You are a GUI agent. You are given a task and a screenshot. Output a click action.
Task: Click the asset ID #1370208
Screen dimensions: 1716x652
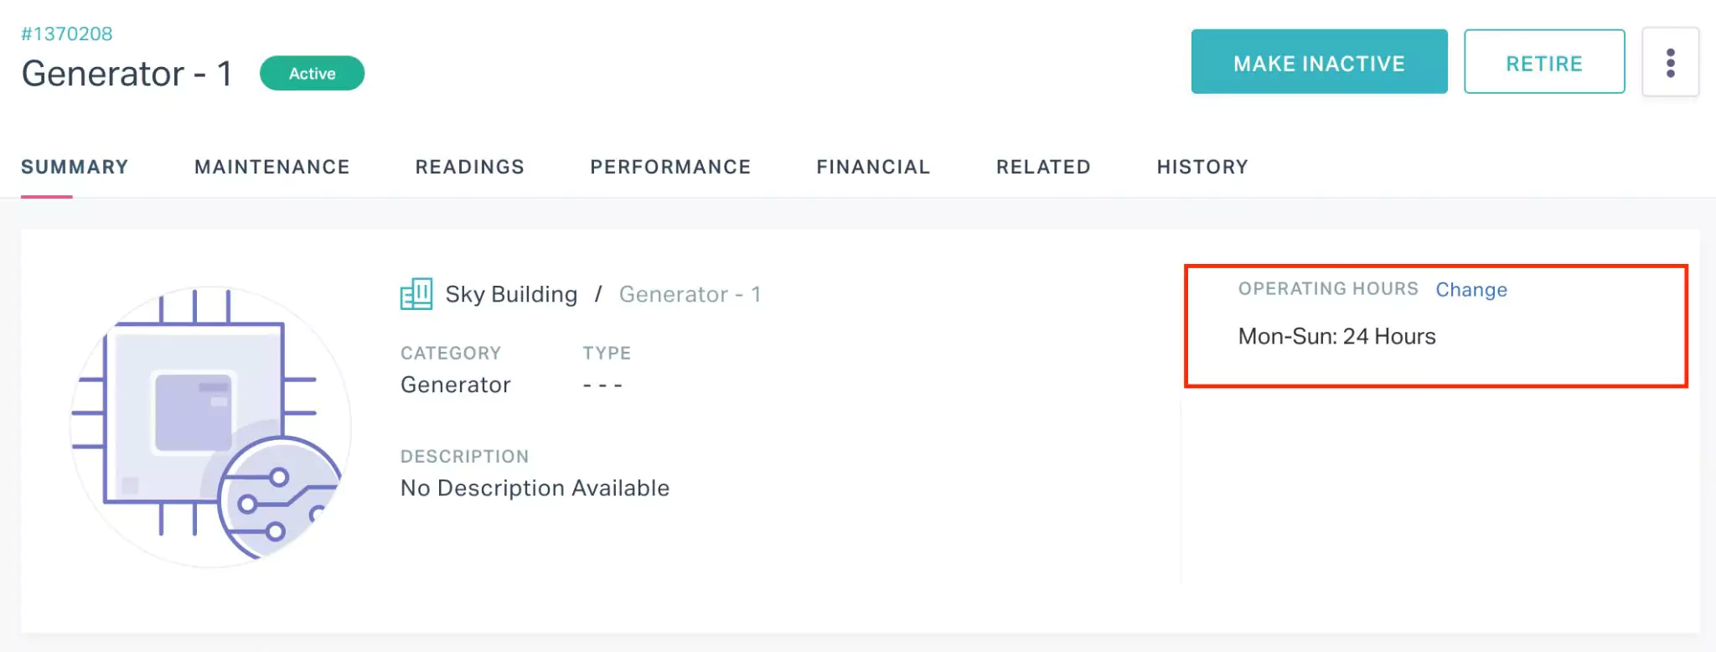pos(67,34)
